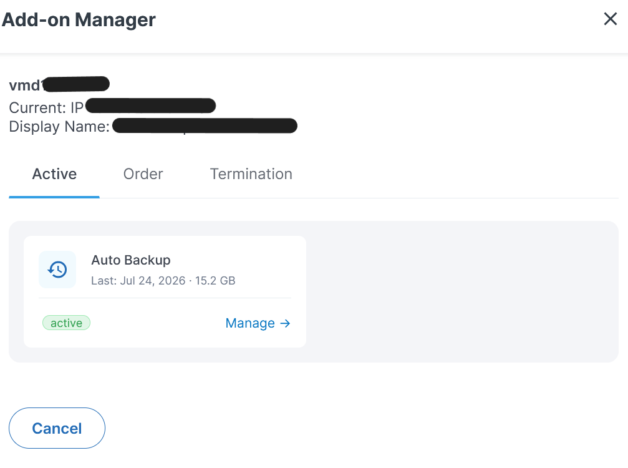Image resolution: width=628 pixels, height=468 pixels.
Task: Select the Active tab
Action: 54,174
